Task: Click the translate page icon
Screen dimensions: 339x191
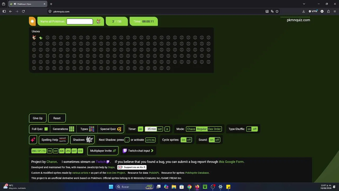Action: [x=272, y=11]
